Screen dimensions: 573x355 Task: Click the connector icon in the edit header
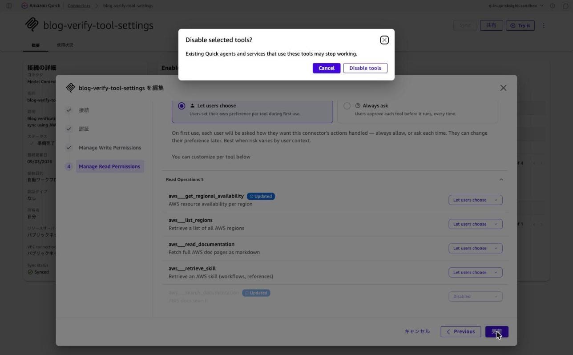(70, 88)
